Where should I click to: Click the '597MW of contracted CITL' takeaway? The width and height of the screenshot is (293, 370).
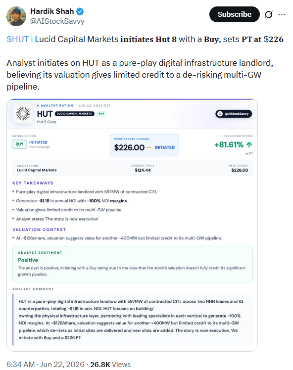tap(87, 192)
